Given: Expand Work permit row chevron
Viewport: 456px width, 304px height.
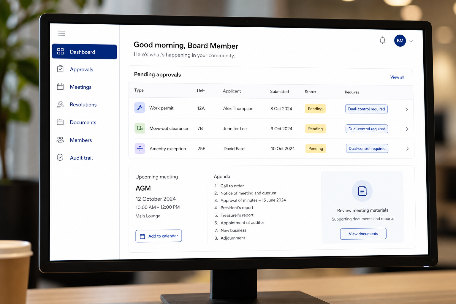Looking at the screenshot, I should coord(407,109).
